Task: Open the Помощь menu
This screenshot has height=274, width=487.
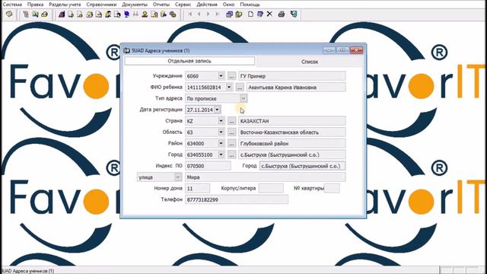Action: point(250,5)
